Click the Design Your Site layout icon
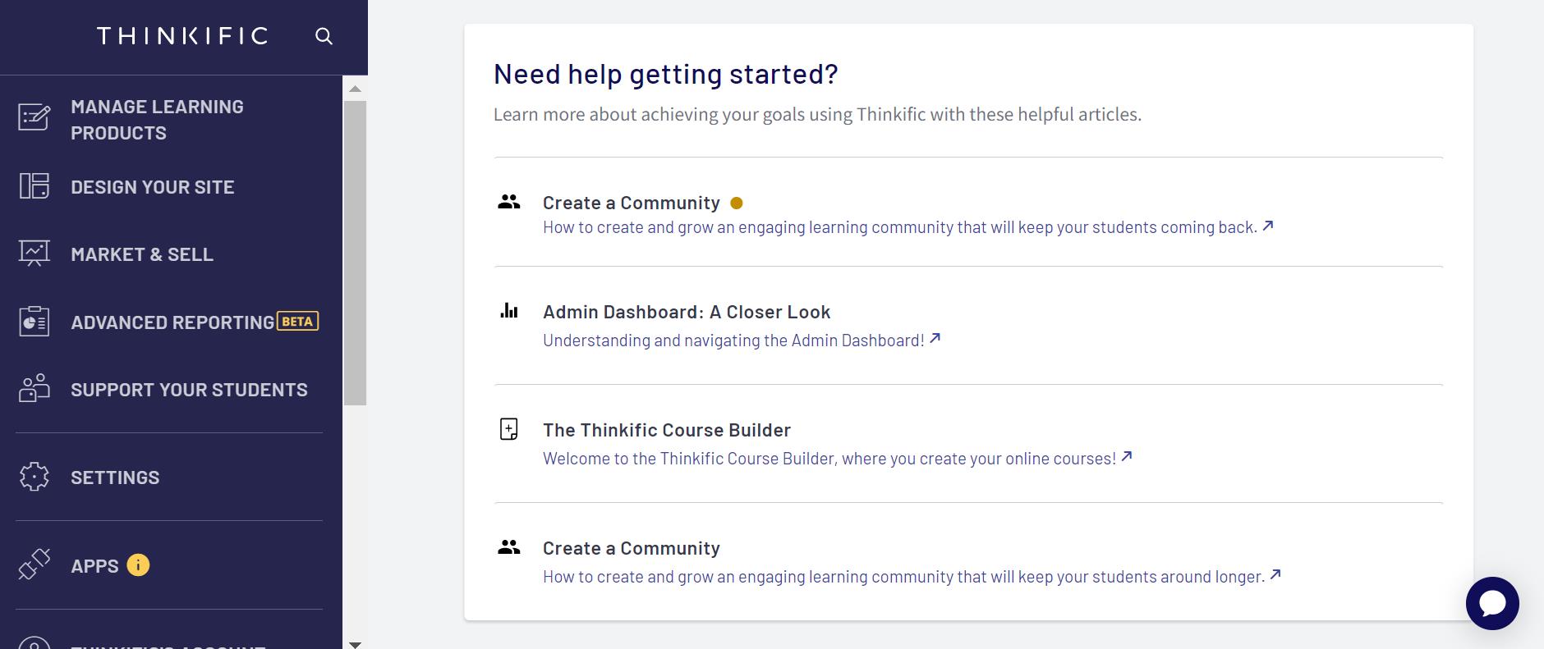This screenshot has height=649, width=1544. click(x=34, y=186)
